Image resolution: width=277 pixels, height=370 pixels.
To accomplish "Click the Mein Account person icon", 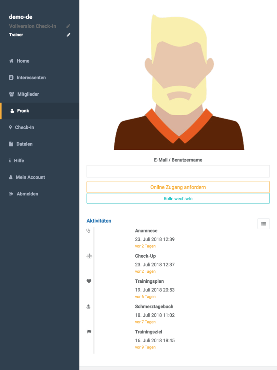I will point(11,177).
